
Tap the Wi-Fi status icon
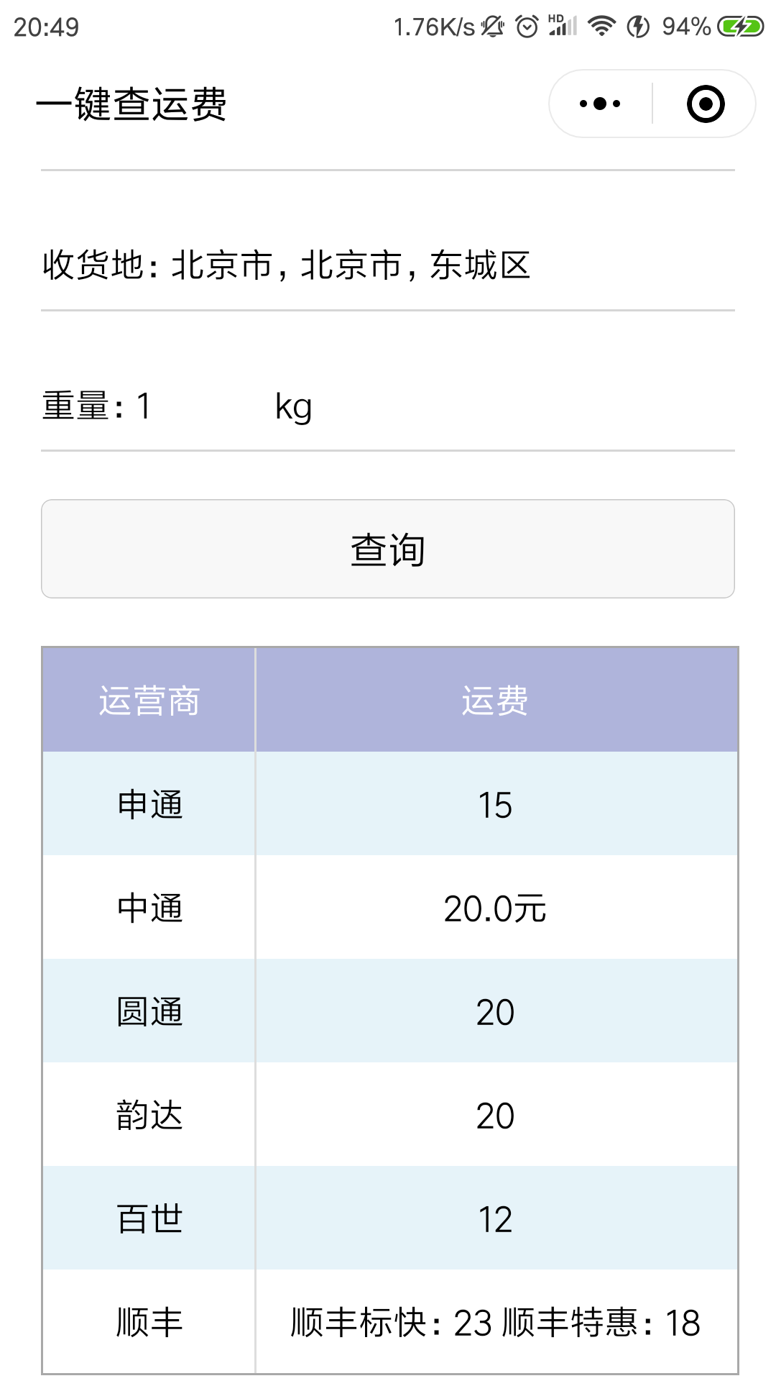[x=601, y=27]
